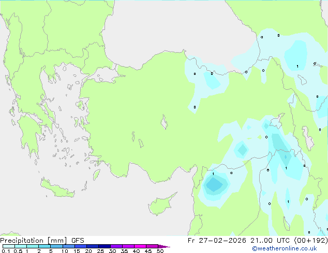Click the '0.1' legend value
The height and width of the screenshot is (253, 328).
click(6, 251)
